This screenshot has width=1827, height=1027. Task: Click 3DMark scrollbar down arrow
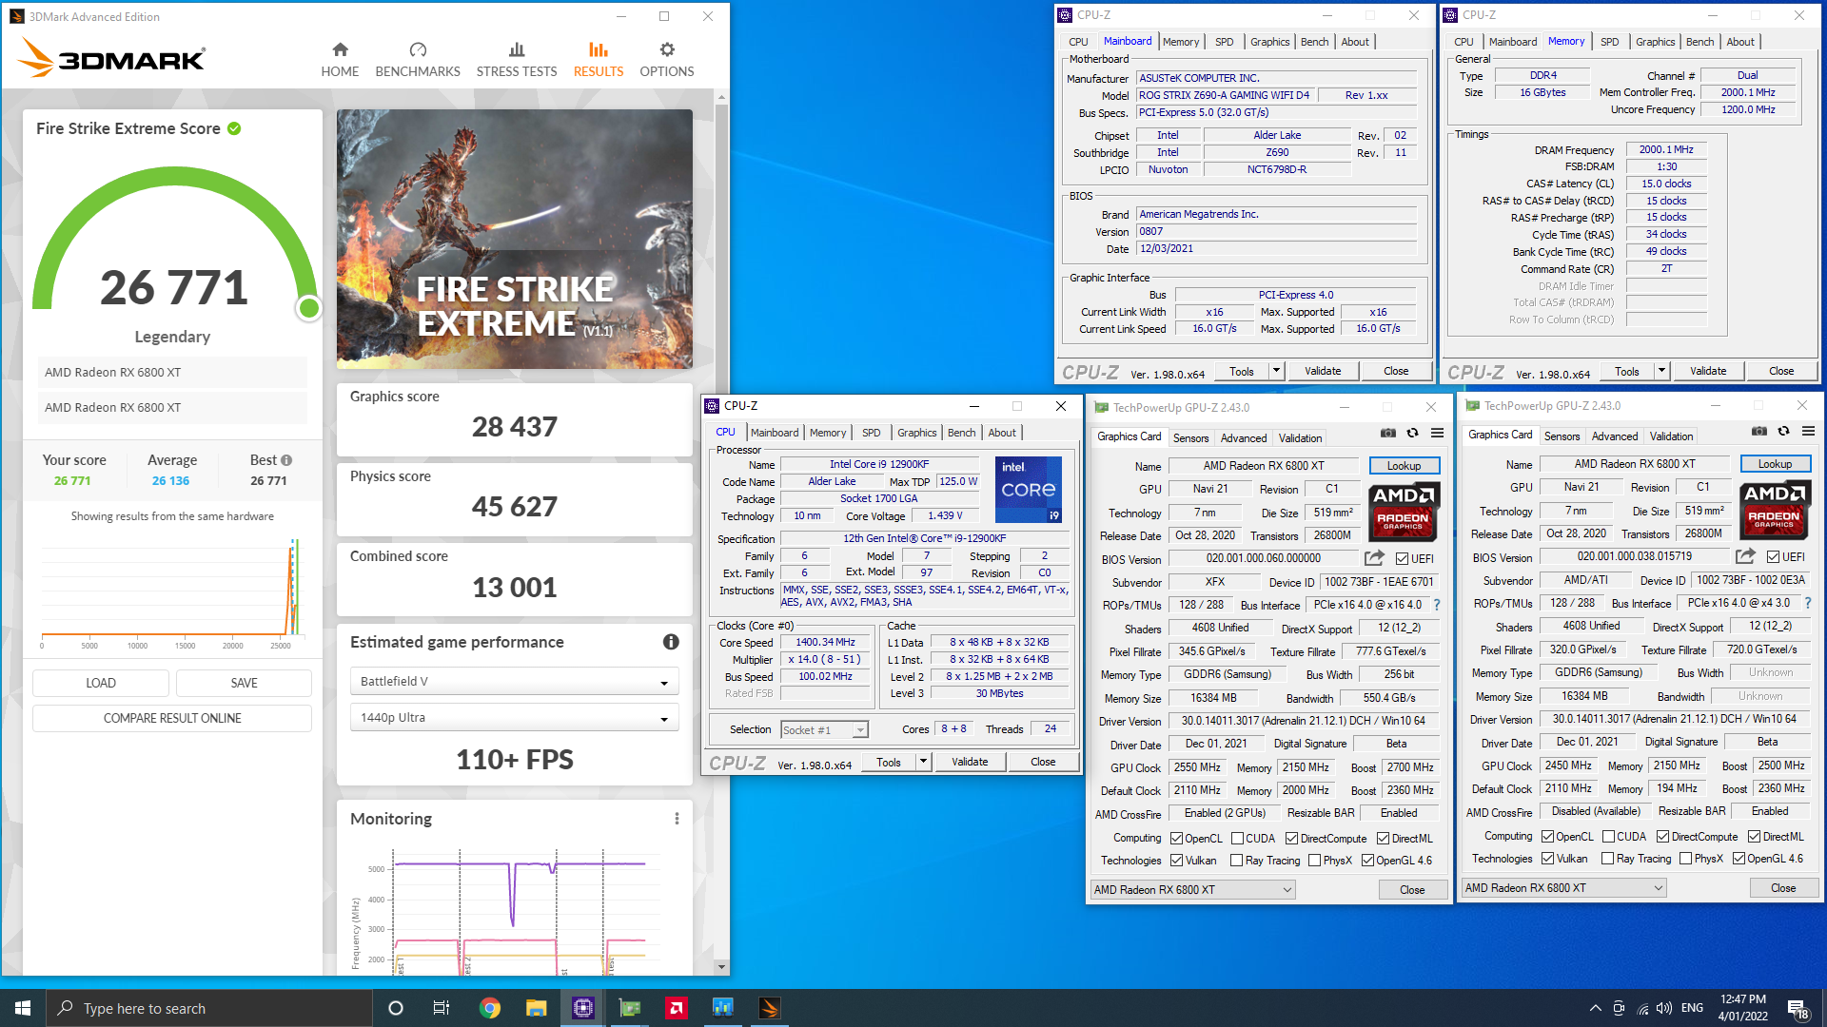pos(721,967)
